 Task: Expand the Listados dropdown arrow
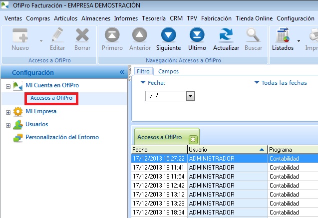pyautogui.click(x=299, y=41)
